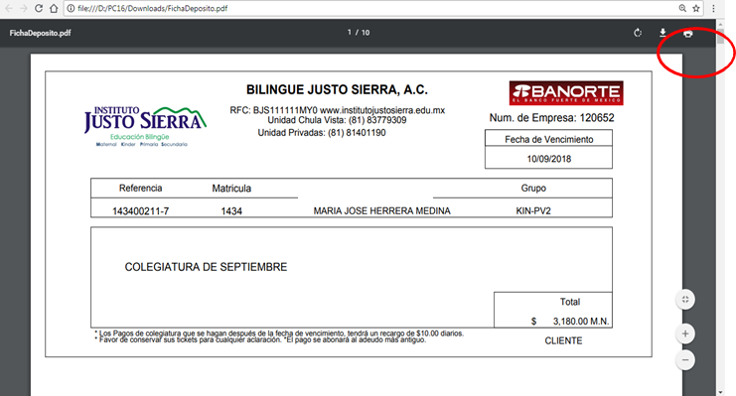Click the Banorte logo on the document
Screen dimensions: 736x396
(x=566, y=93)
